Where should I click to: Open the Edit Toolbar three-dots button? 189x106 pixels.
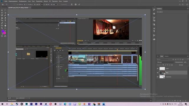point(5,28)
